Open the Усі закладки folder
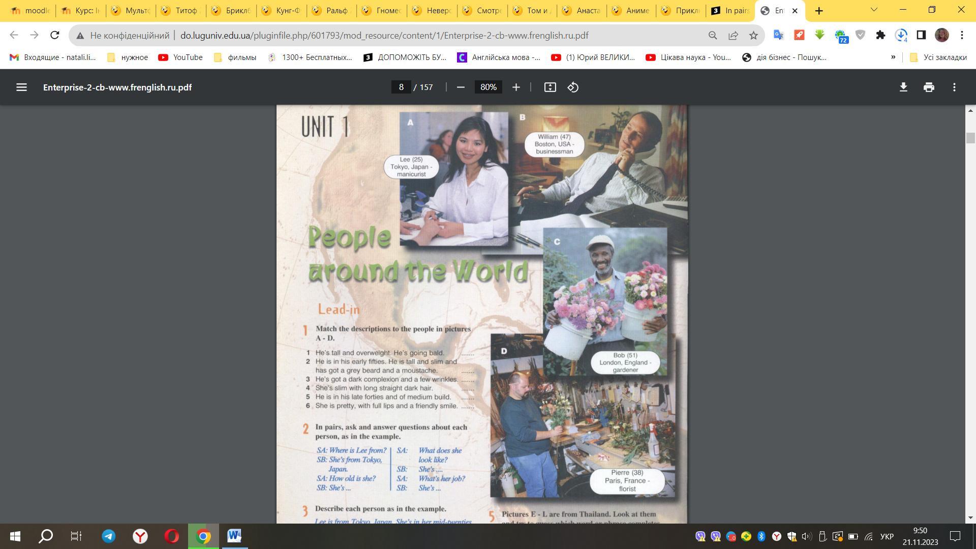976x549 pixels. click(938, 57)
